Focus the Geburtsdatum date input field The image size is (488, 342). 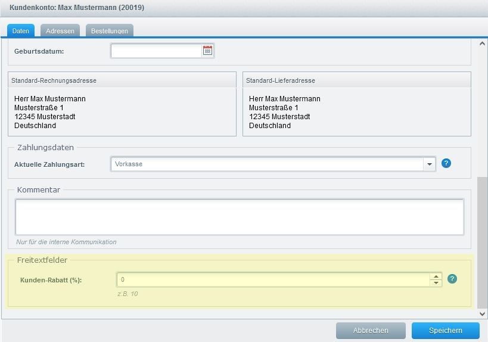[x=156, y=51]
